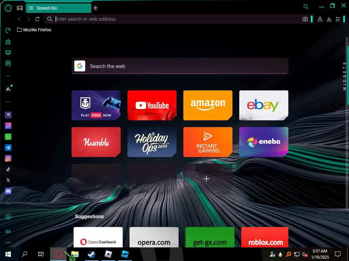Open the downloads icon
This screenshot has width=349, height=261.
pos(329,19)
